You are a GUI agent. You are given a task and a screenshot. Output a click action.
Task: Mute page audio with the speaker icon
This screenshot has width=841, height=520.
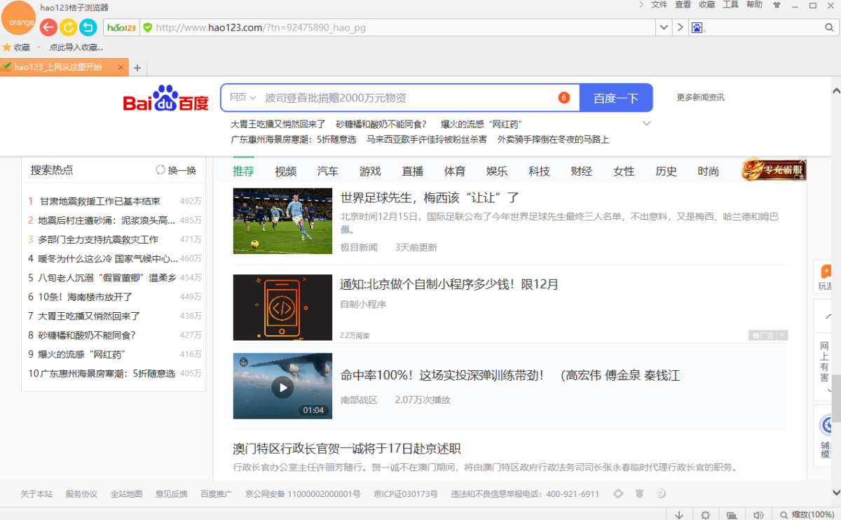[759, 514]
